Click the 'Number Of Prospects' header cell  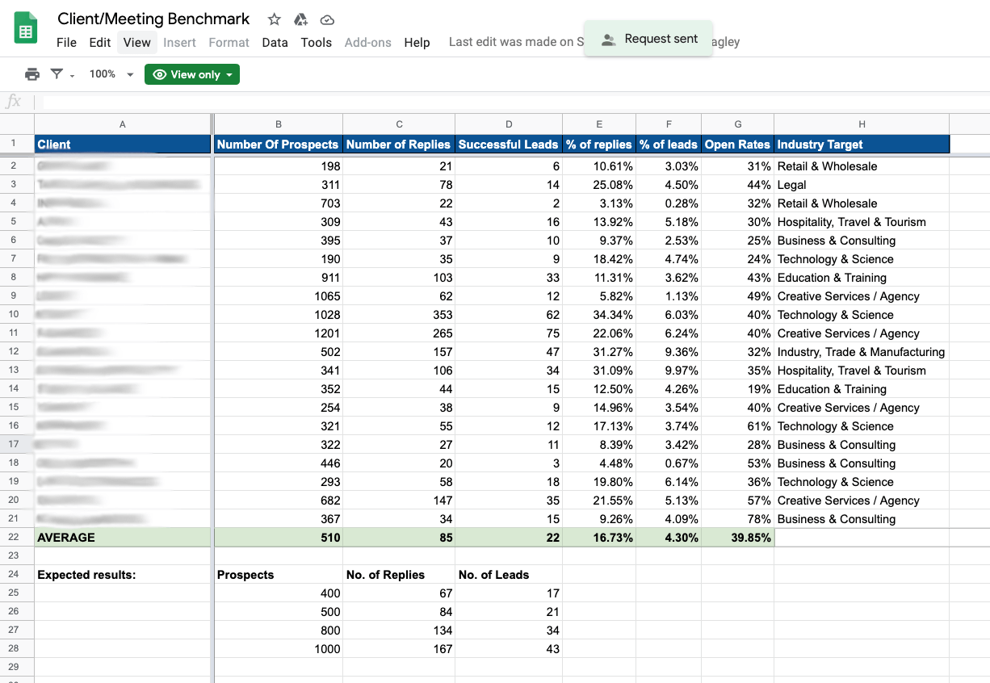(279, 145)
